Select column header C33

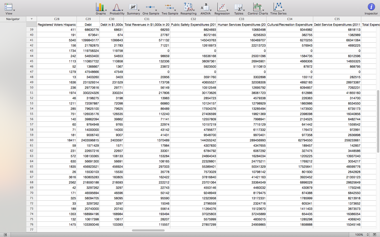click(x=242, y=19)
